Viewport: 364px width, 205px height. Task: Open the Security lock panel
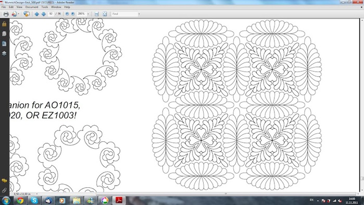[x=4, y=24]
